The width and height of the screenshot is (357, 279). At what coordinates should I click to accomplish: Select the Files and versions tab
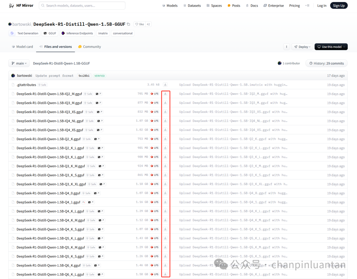(x=56, y=47)
